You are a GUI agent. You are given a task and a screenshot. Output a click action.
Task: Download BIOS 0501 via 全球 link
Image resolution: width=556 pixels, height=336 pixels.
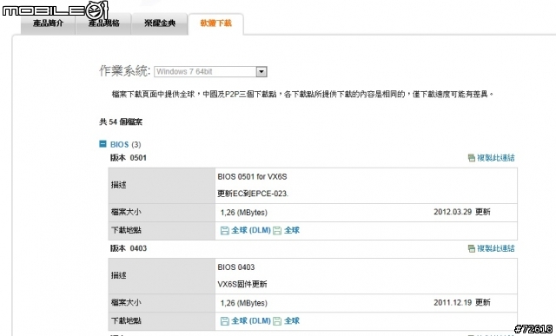[292, 230]
